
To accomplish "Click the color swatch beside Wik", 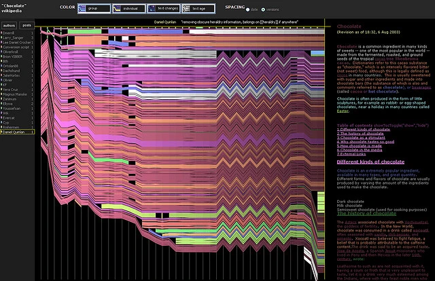I will 1,113.
